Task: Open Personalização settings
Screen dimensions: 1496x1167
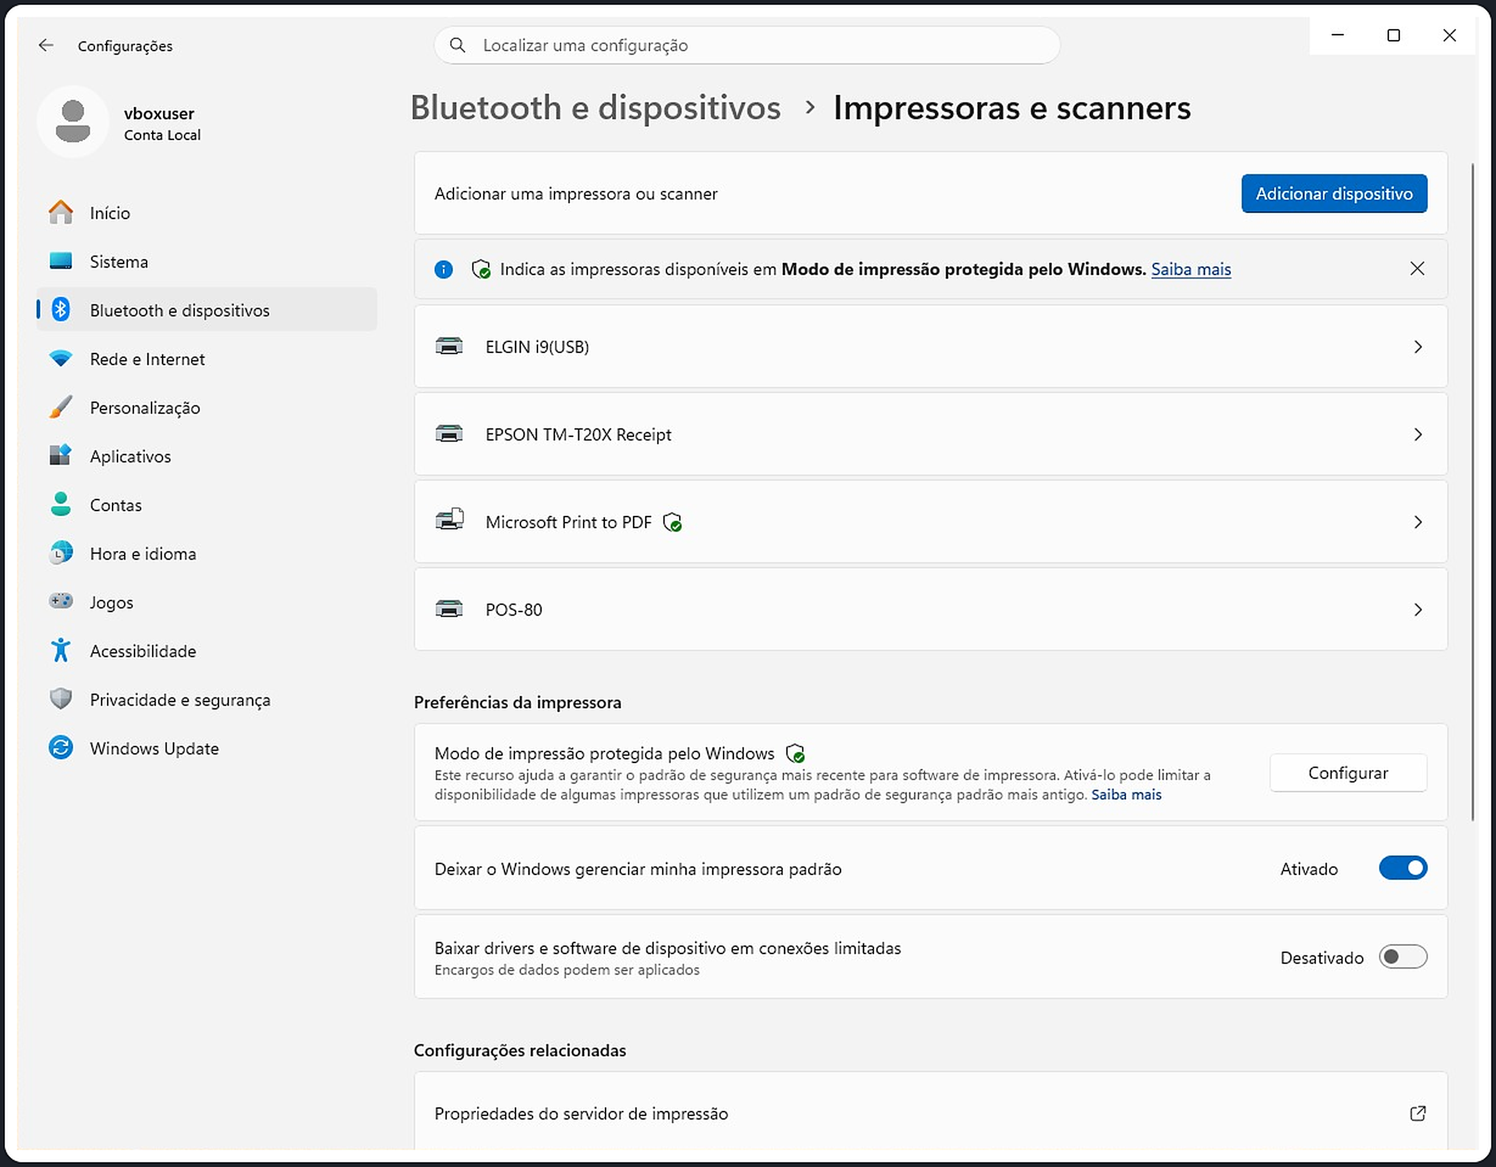Action: (x=206, y=408)
